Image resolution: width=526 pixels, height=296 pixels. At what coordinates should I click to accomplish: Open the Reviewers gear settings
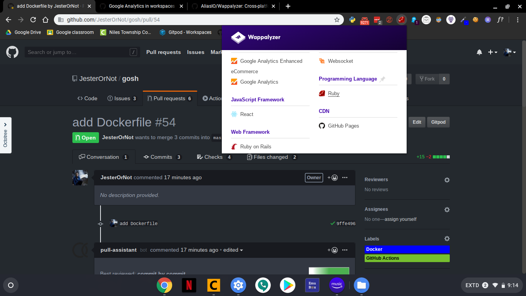click(447, 180)
